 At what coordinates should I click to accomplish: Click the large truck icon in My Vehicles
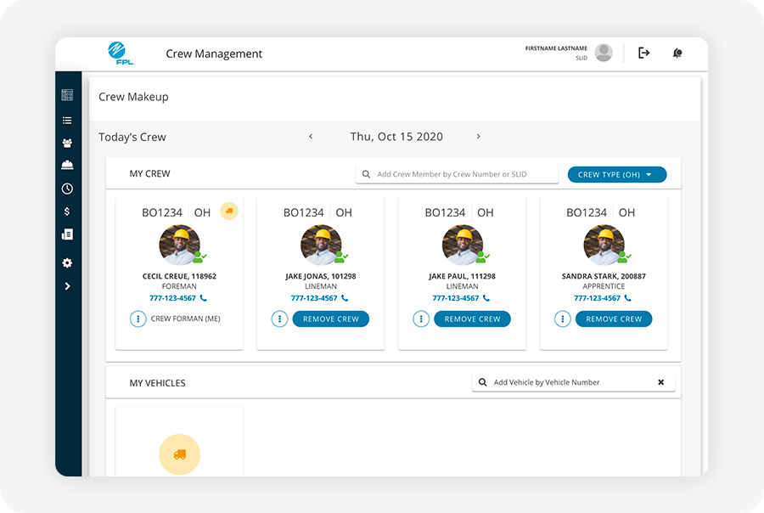pyautogui.click(x=179, y=454)
